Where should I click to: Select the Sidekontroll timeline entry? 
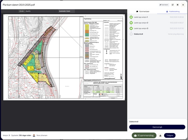pos(139,34)
